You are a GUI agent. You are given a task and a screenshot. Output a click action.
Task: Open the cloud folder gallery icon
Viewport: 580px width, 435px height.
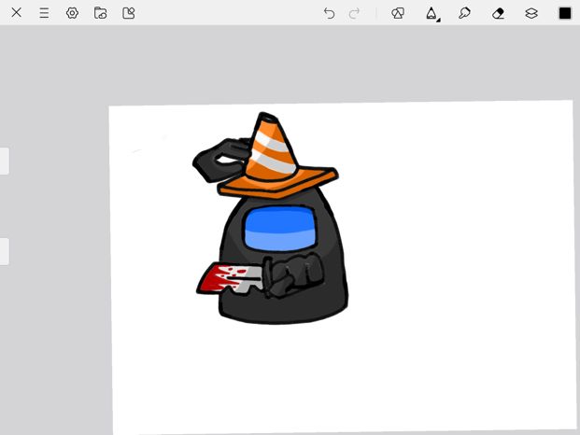100,13
